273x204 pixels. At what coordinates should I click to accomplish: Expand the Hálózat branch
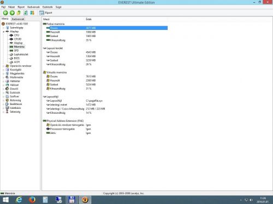pos(3,85)
